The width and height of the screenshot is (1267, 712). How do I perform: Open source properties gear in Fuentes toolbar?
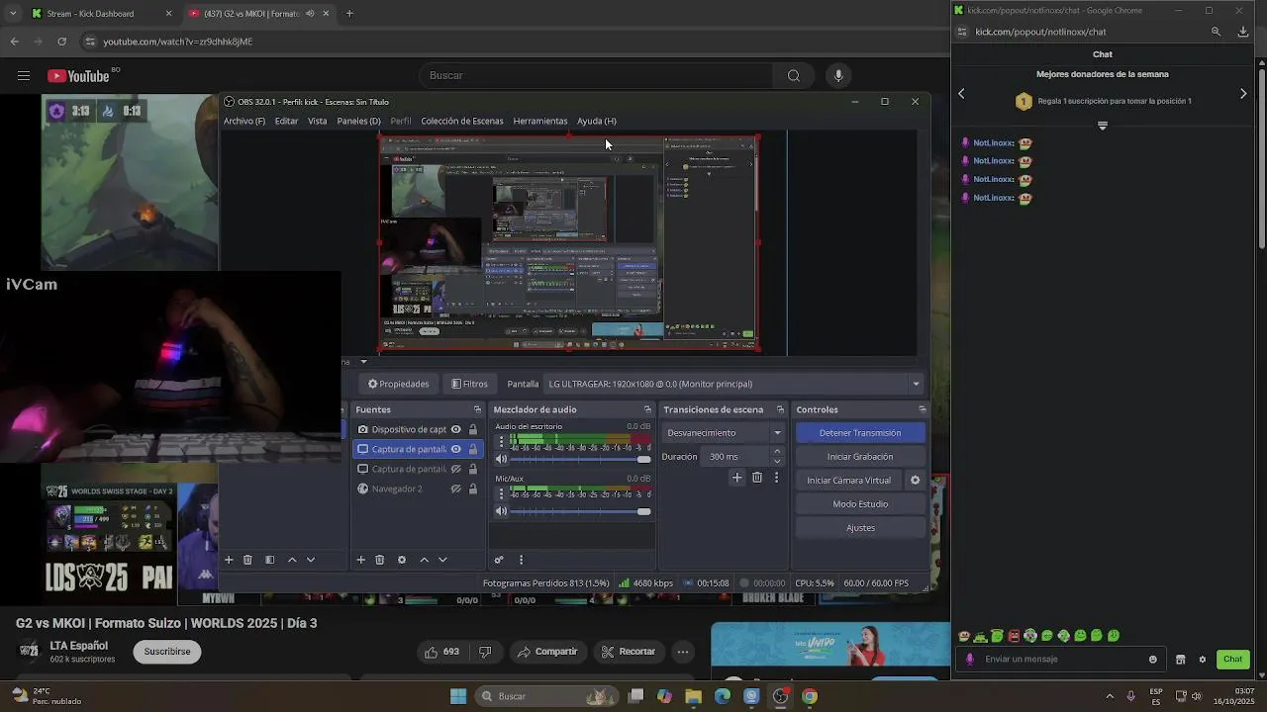pyautogui.click(x=402, y=560)
